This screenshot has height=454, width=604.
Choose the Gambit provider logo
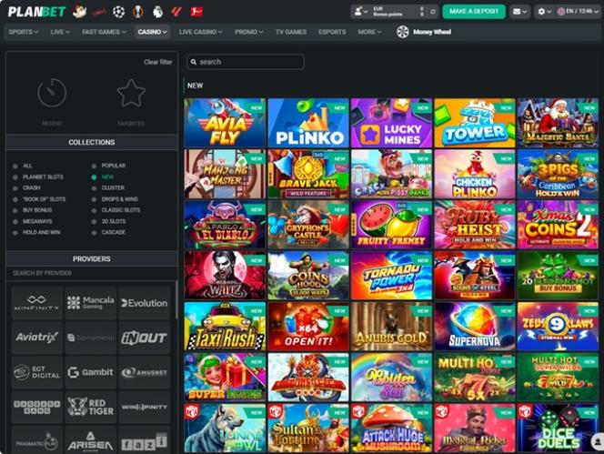[x=91, y=372]
